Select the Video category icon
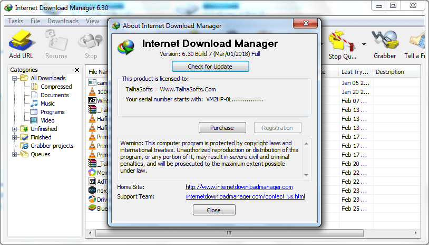This screenshot has width=429, height=245. (x=34, y=120)
